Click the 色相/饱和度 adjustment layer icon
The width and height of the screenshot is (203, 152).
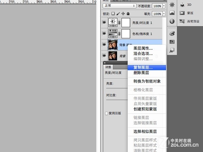point(113,34)
